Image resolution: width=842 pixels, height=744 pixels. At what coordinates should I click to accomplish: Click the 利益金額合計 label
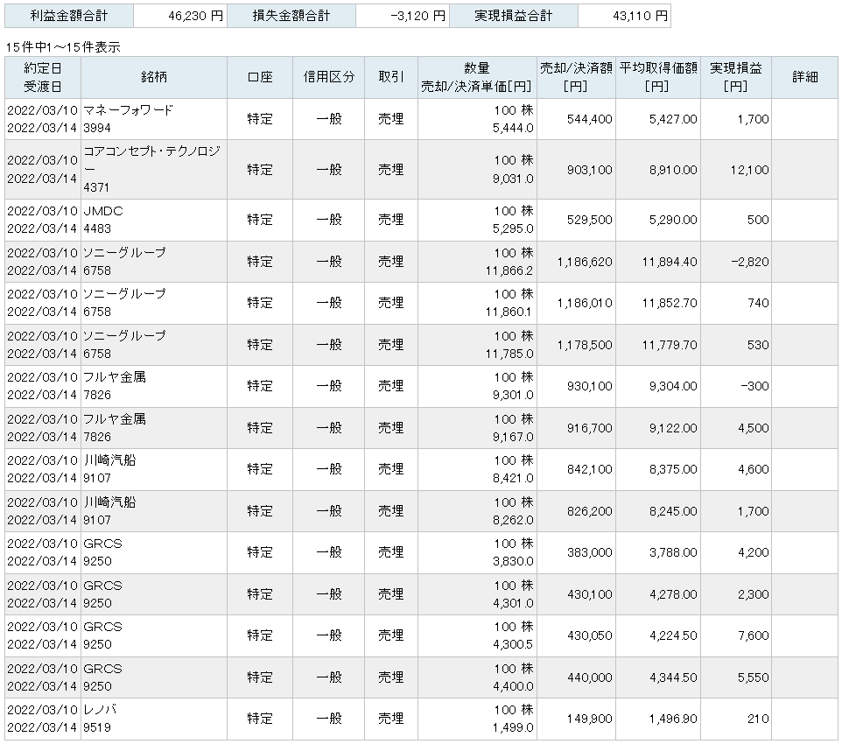pos(69,16)
